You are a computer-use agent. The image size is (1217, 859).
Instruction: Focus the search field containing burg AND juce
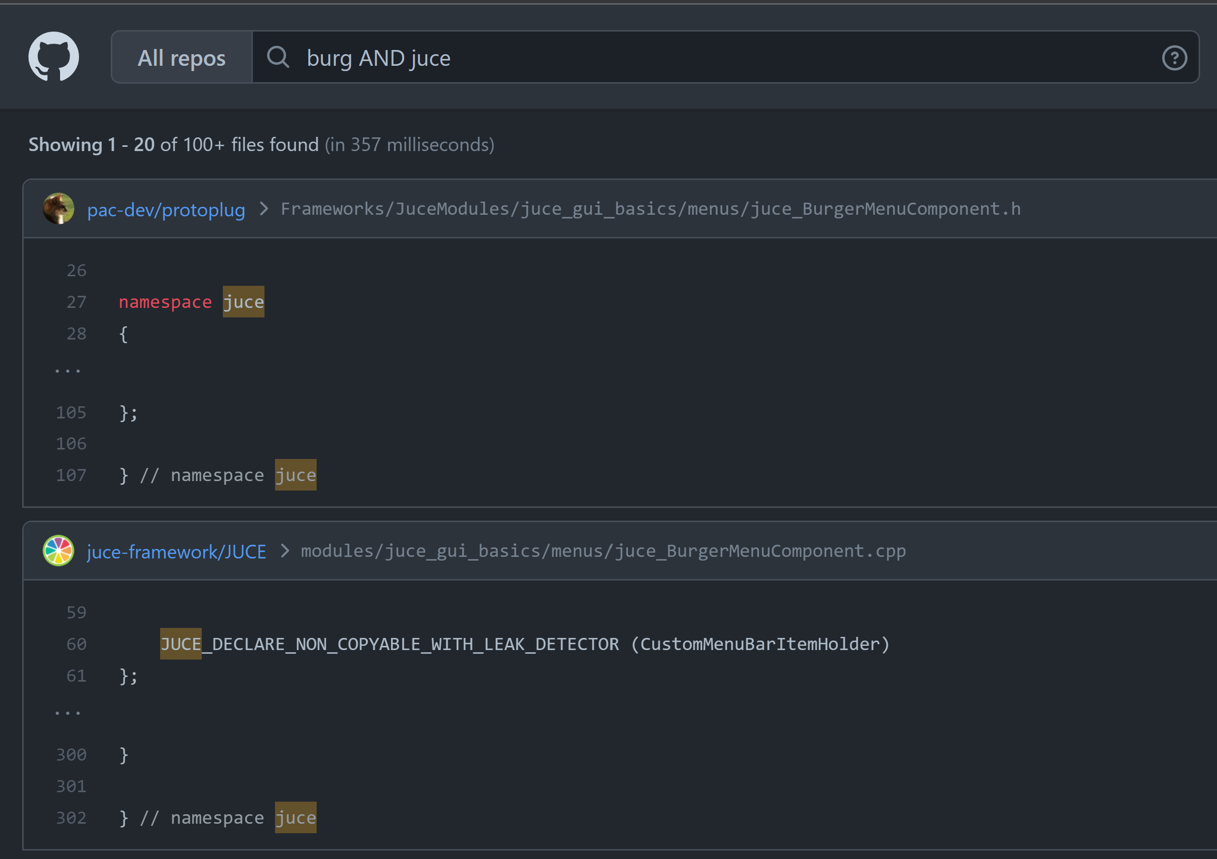(x=689, y=58)
